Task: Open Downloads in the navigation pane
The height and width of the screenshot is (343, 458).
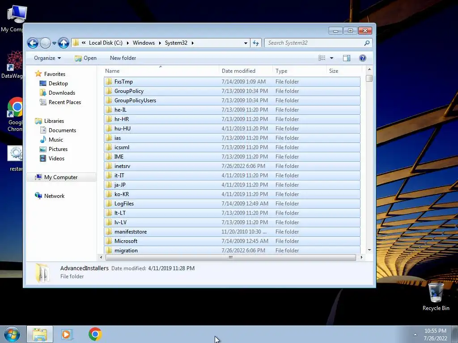Action: pyautogui.click(x=62, y=93)
